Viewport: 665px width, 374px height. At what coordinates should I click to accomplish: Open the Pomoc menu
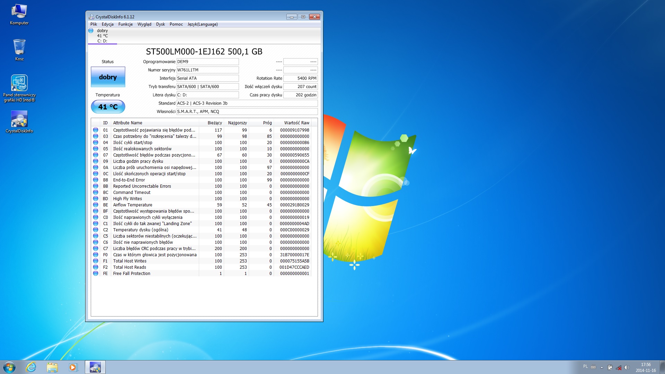[176, 24]
